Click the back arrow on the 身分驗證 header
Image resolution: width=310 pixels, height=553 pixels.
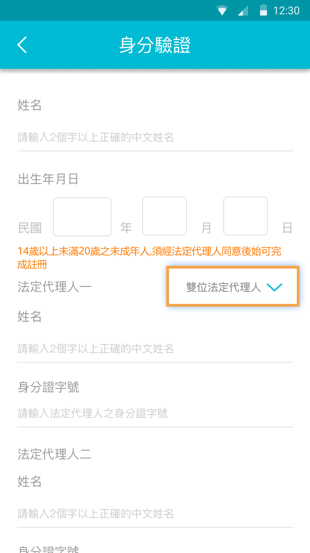[22, 45]
